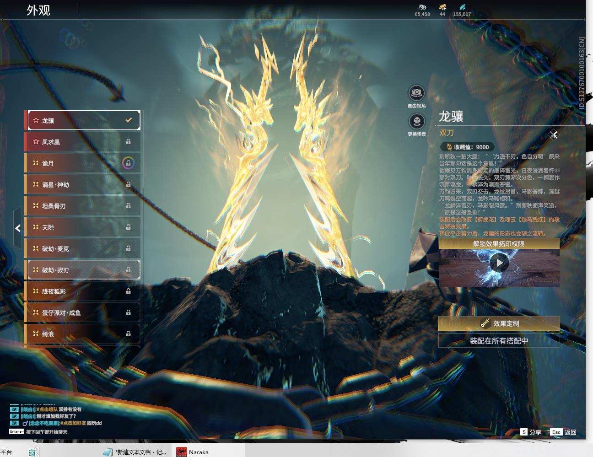Click the lock icon on 坦桑骨刃 row

click(129, 206)
